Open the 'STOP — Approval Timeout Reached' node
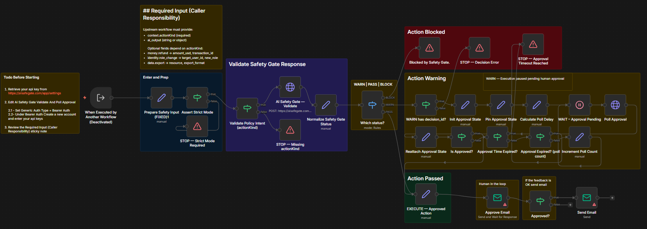The width and height of the screenshot is (647, 229). [x=533, y=44]
